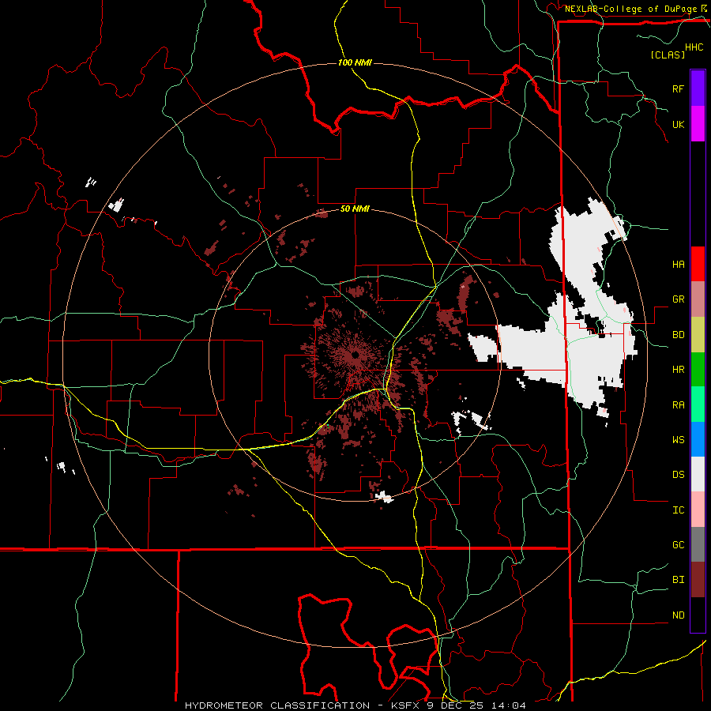The image size is (711, 711).
Task: Click the ND legend label
Action: (678, 615)
